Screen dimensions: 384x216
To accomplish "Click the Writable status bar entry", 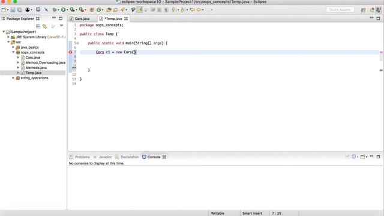I will coord(217,214).
